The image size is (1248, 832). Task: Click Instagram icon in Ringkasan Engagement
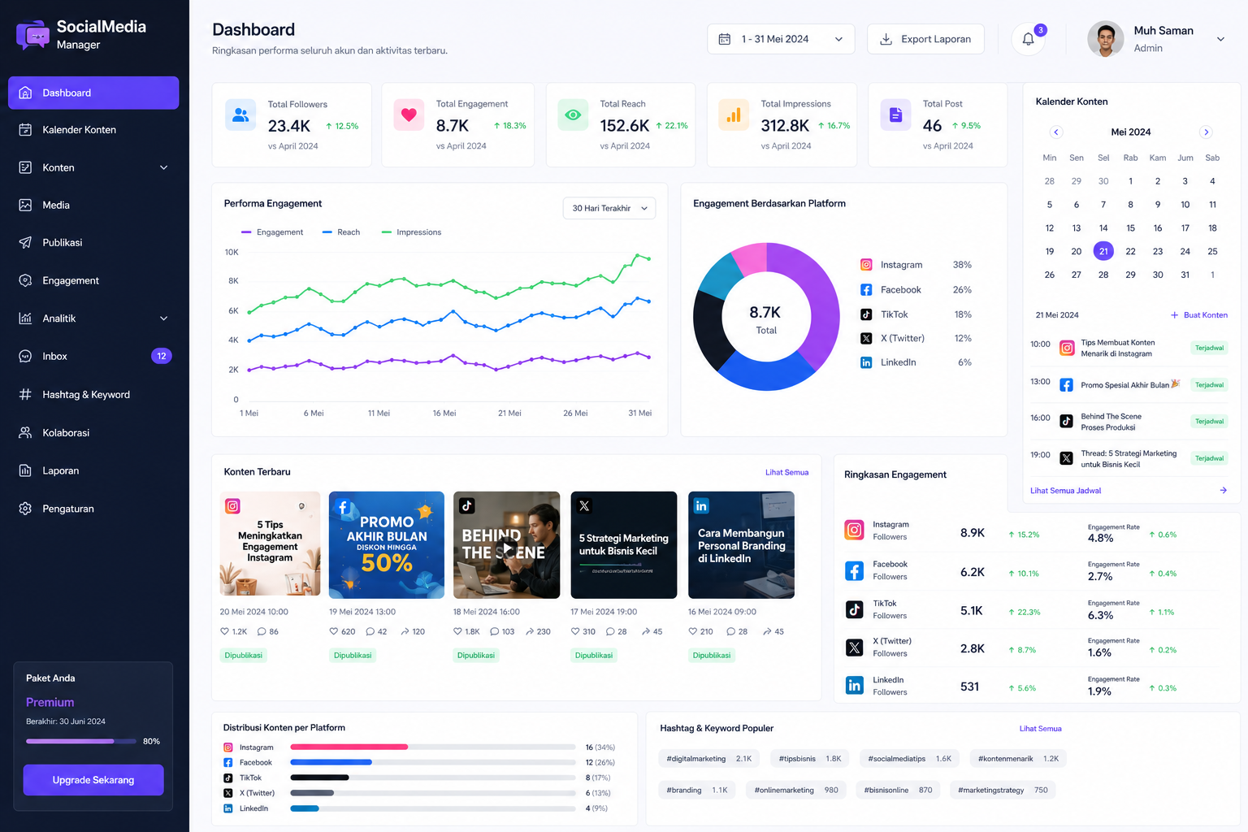click(855, 531)
